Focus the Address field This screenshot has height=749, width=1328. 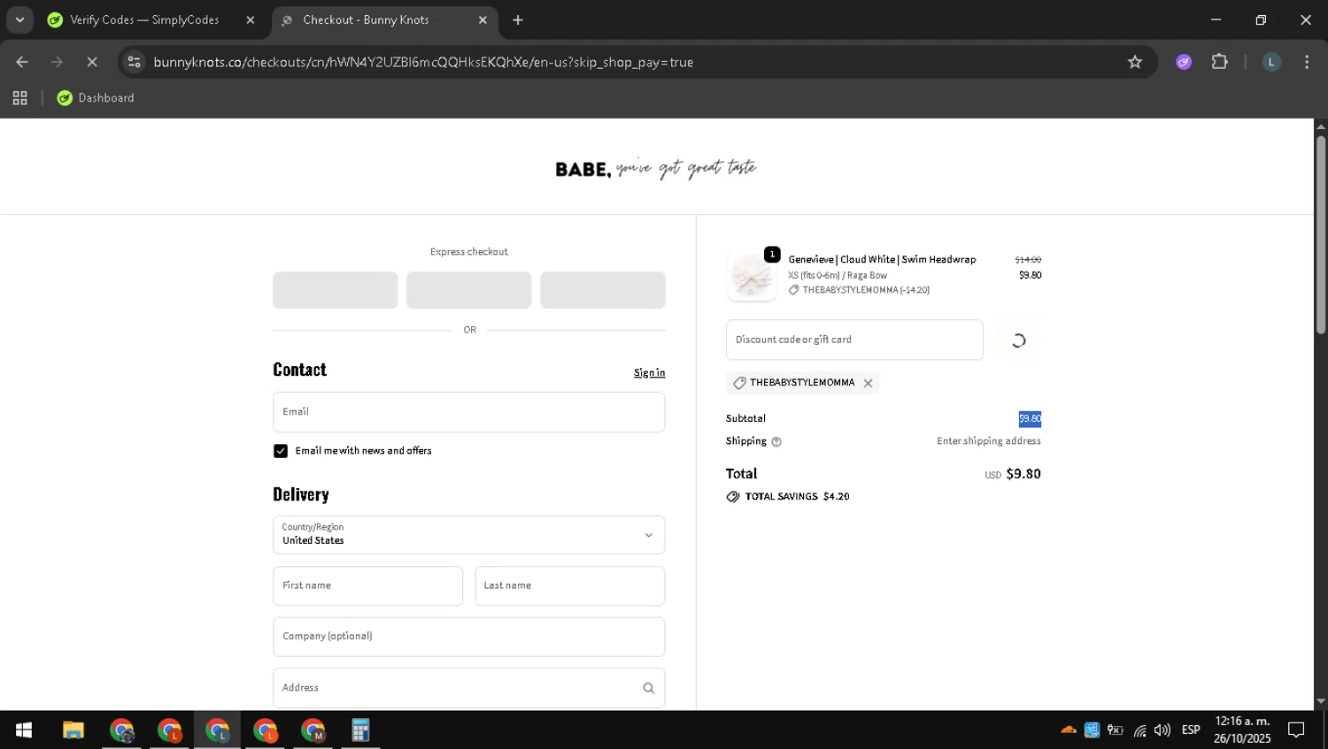(x=468, y=688)
